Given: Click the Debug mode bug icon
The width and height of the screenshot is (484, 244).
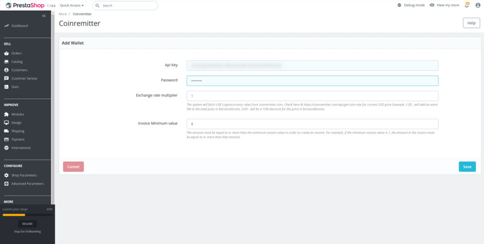Looking at the screenshot, I should click(400, 5).
